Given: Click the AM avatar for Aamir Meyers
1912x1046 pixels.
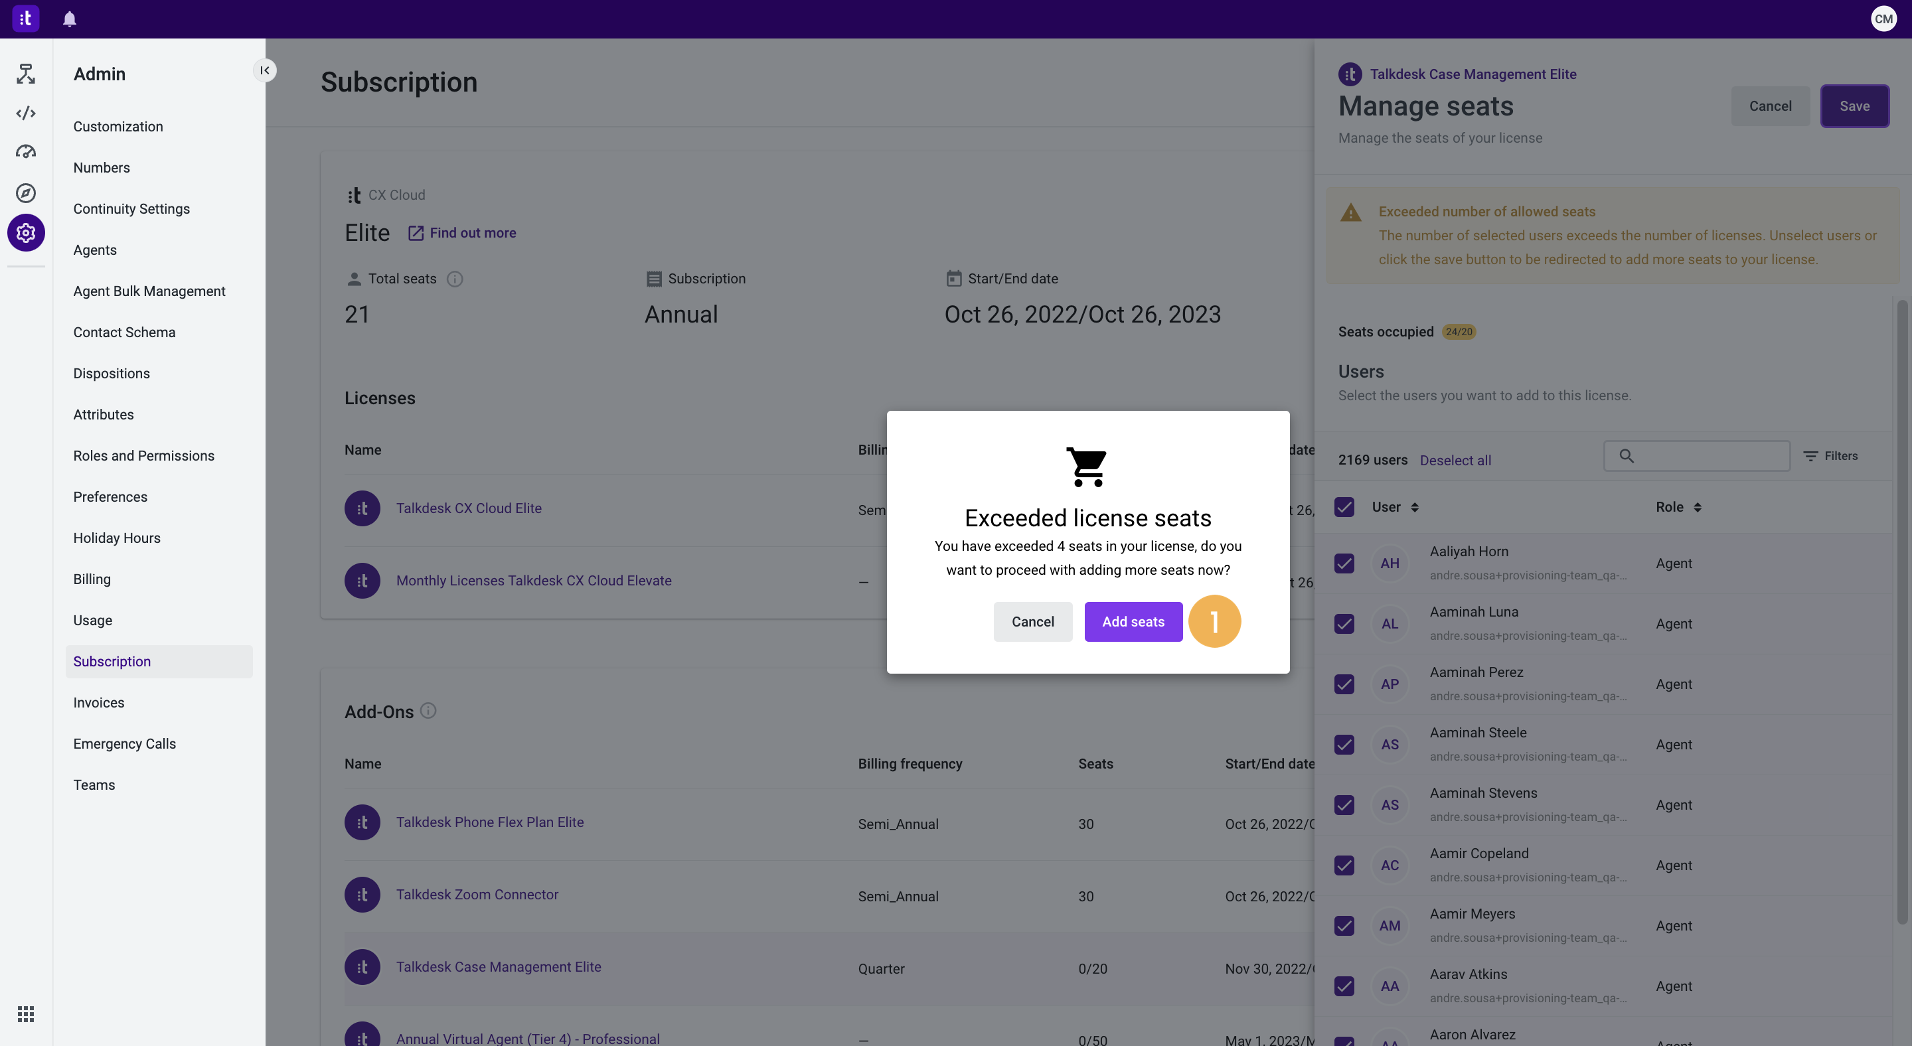Looking at the screenshot, I should click(x=1390, y=927).
